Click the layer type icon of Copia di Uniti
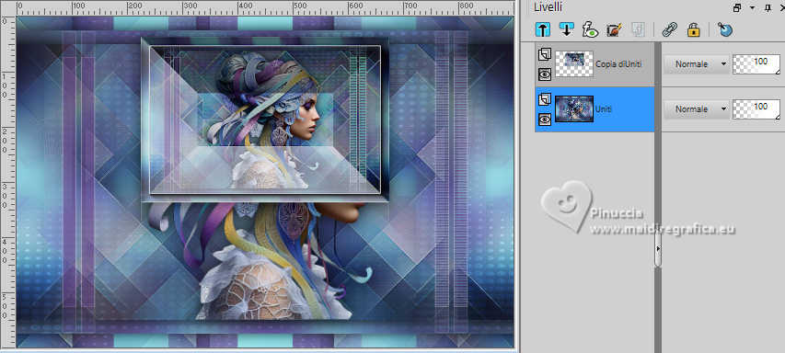The width and height of the screenshot is (785, 353). [x=545, y=54]
